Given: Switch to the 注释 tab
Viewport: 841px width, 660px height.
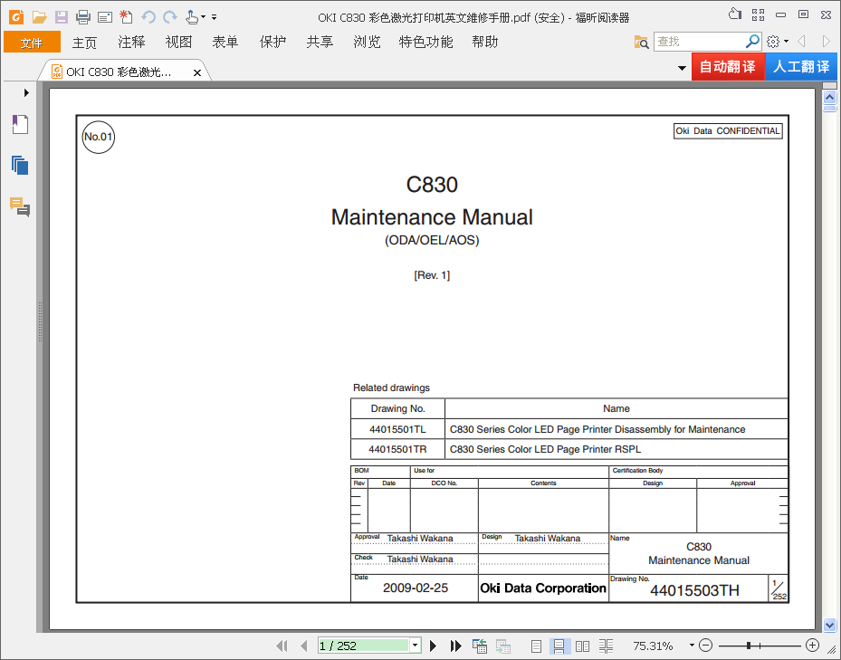Looking at the screenshot, I should tap(131, 43).
